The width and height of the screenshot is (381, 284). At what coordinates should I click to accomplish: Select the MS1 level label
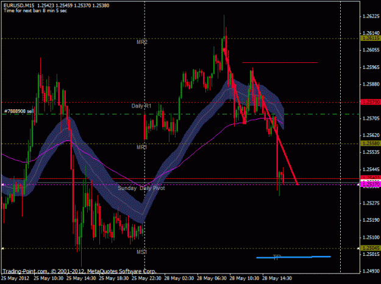(x=141, y=252)
